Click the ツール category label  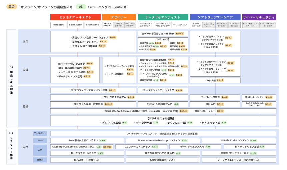40,140
